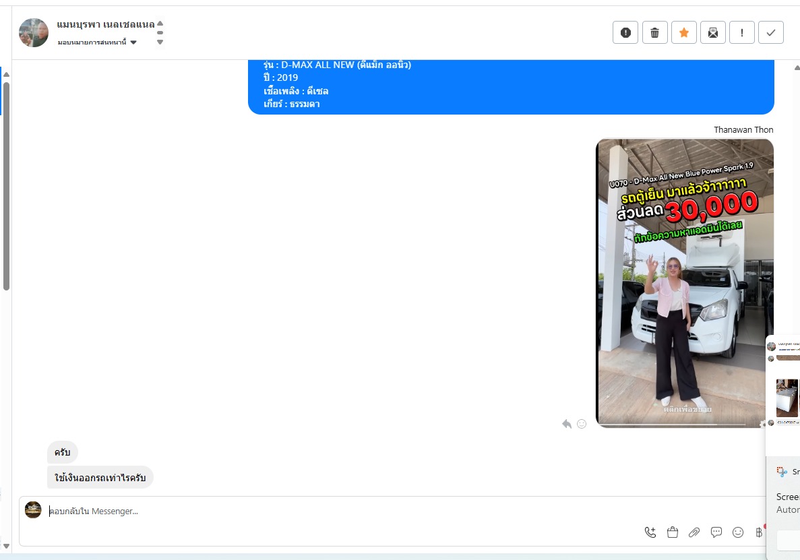
Task: Attach a file with paperclip icon
Action: (x=694, y=532)
